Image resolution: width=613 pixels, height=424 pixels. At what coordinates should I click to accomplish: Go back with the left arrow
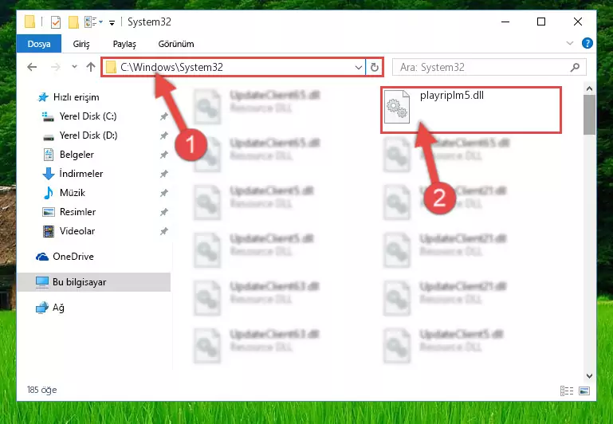coord(32,67)
